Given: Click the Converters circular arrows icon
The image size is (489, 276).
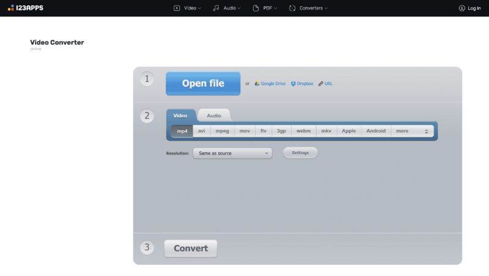Looking at the screenshot, I should click(x=292, y=8).
